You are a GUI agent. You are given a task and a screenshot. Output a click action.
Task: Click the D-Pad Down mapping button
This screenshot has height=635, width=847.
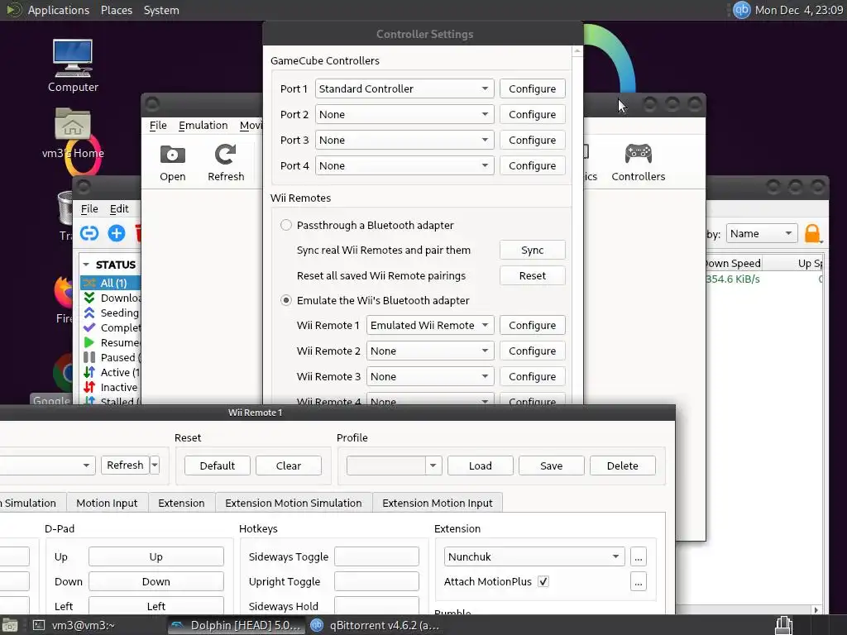click(156, 581)
